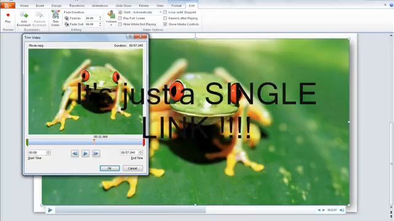
Task: Adjust the Fade In stepper arrows
Action: tap(100, 18)
